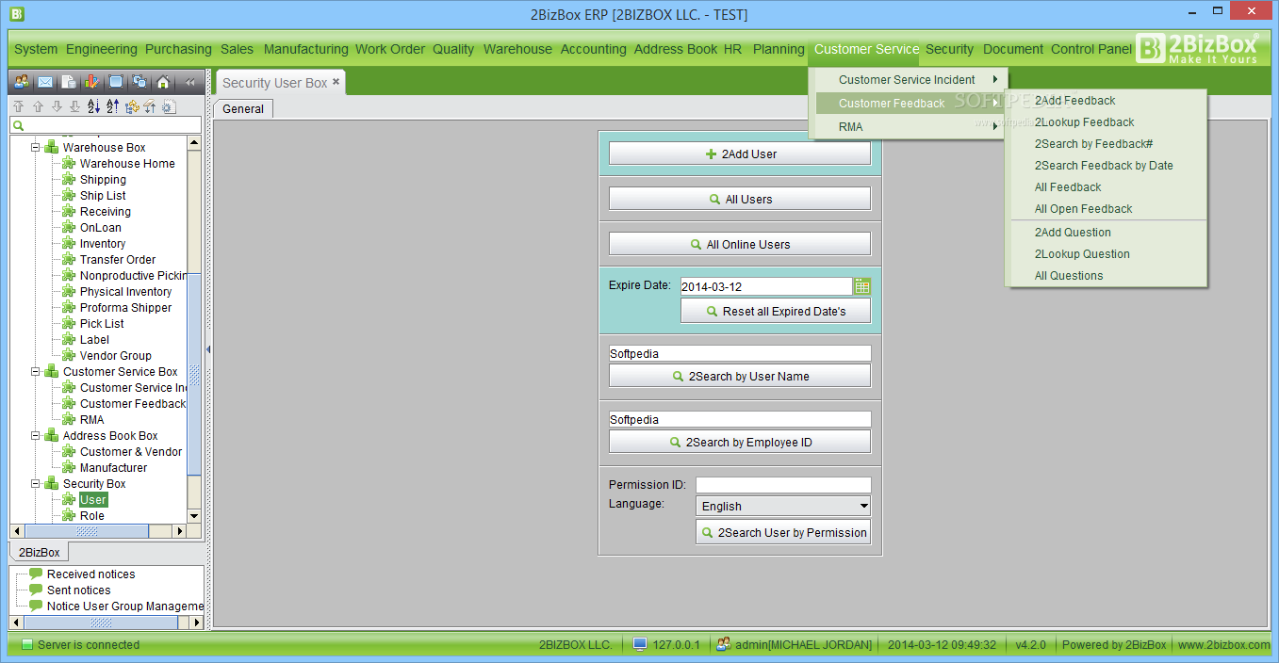Image resolution: width=1279 pixels, height=663 pixels.
Task: Open the Customer Service menu
Action: click(866, 49)
